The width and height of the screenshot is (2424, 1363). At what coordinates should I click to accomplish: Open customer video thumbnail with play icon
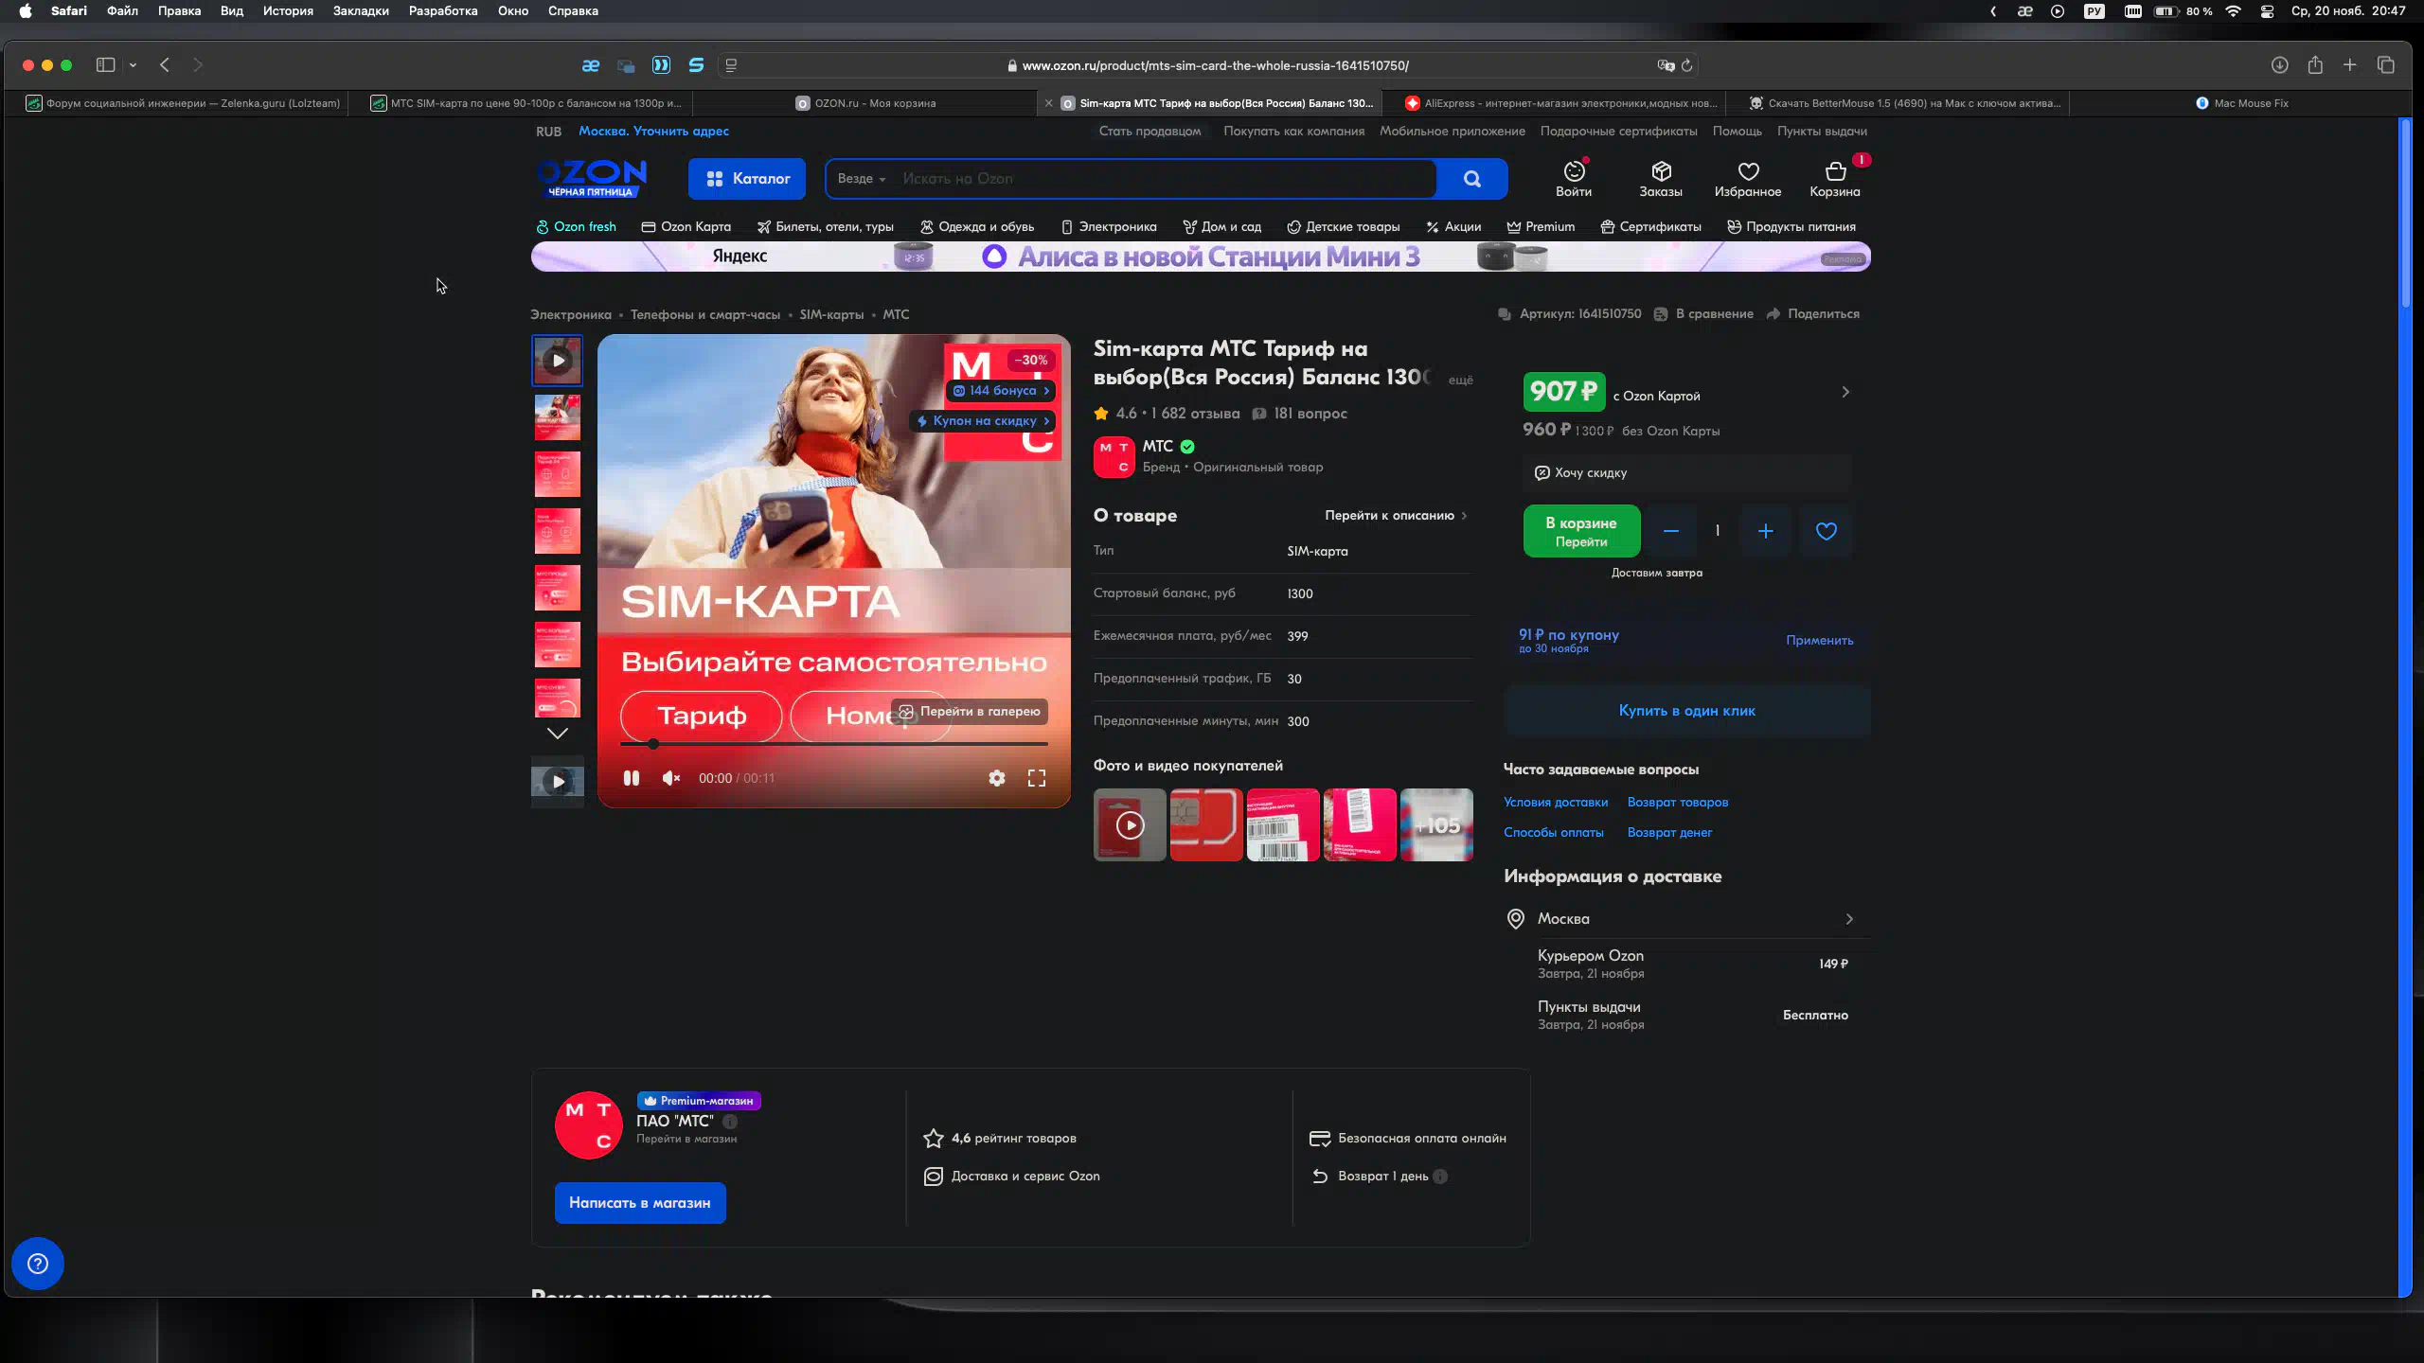pos(1130,825)
